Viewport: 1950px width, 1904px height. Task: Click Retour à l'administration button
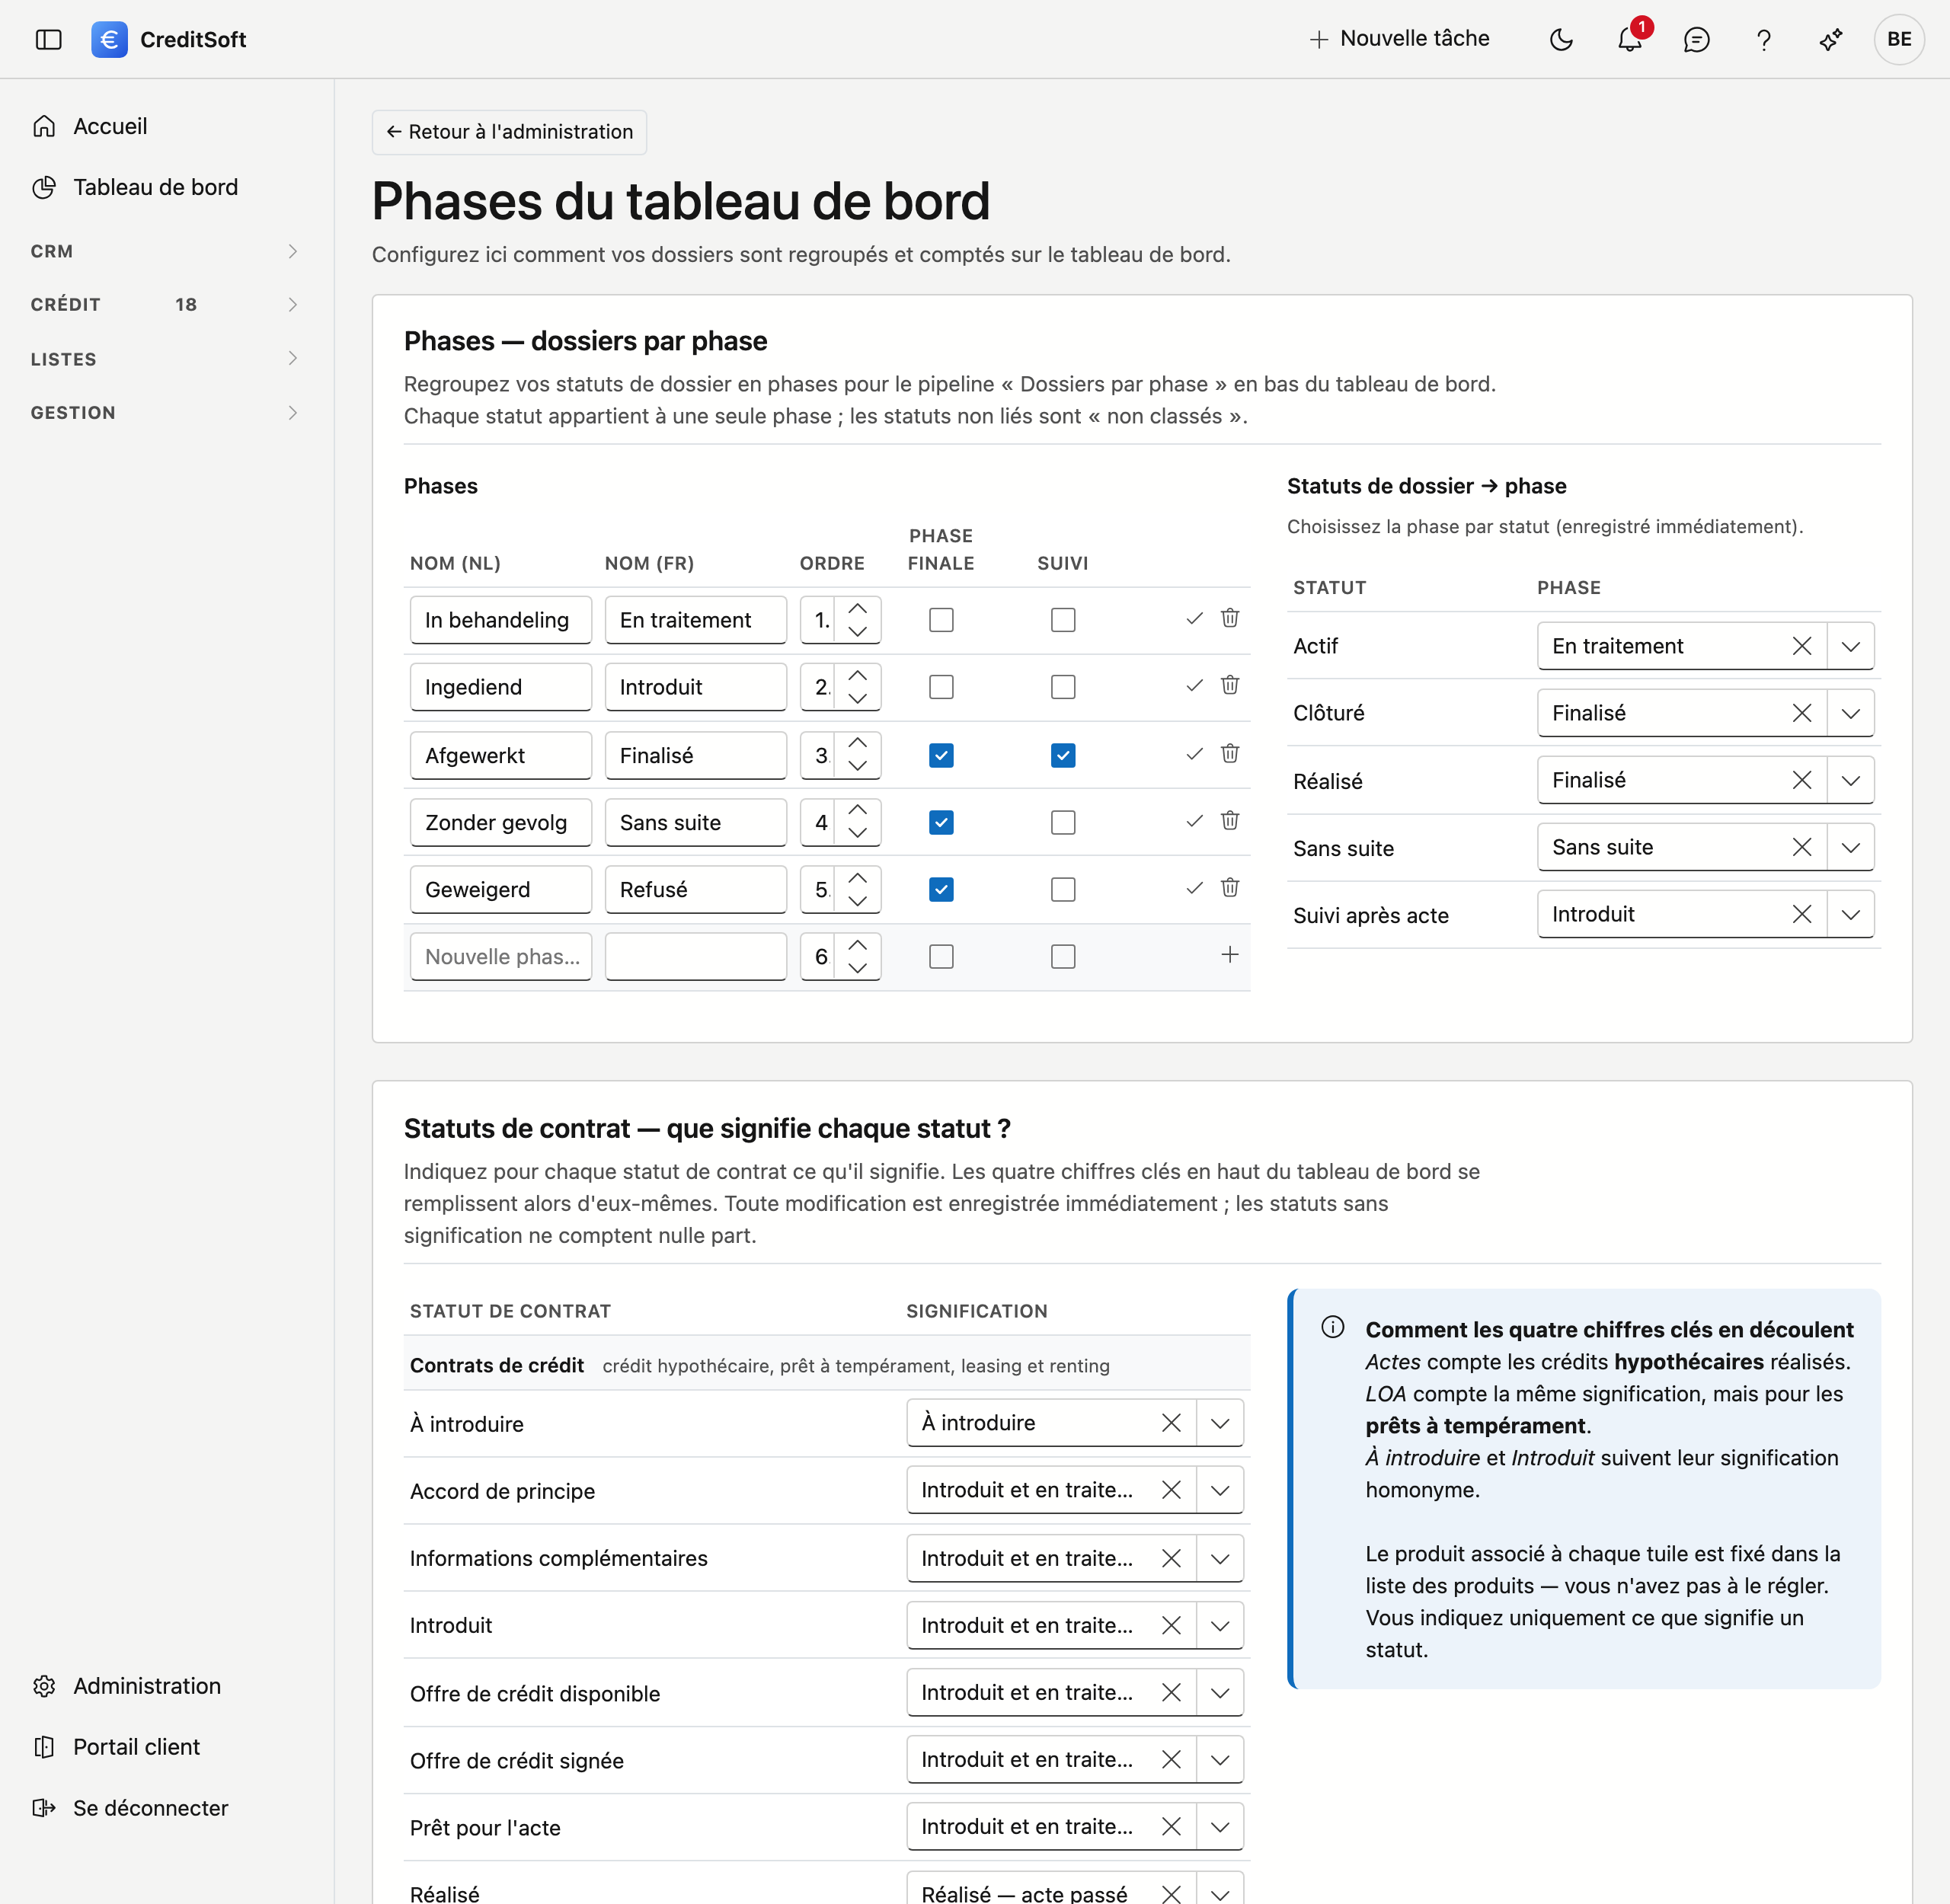(x=509, y=132)
